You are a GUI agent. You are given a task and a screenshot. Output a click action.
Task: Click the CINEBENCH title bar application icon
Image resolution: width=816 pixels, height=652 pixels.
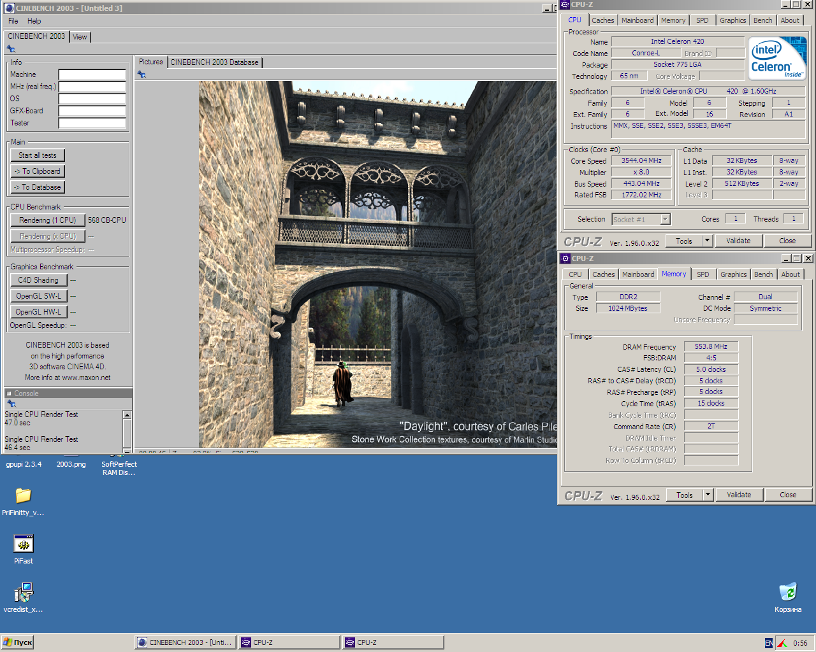(9, 8)
